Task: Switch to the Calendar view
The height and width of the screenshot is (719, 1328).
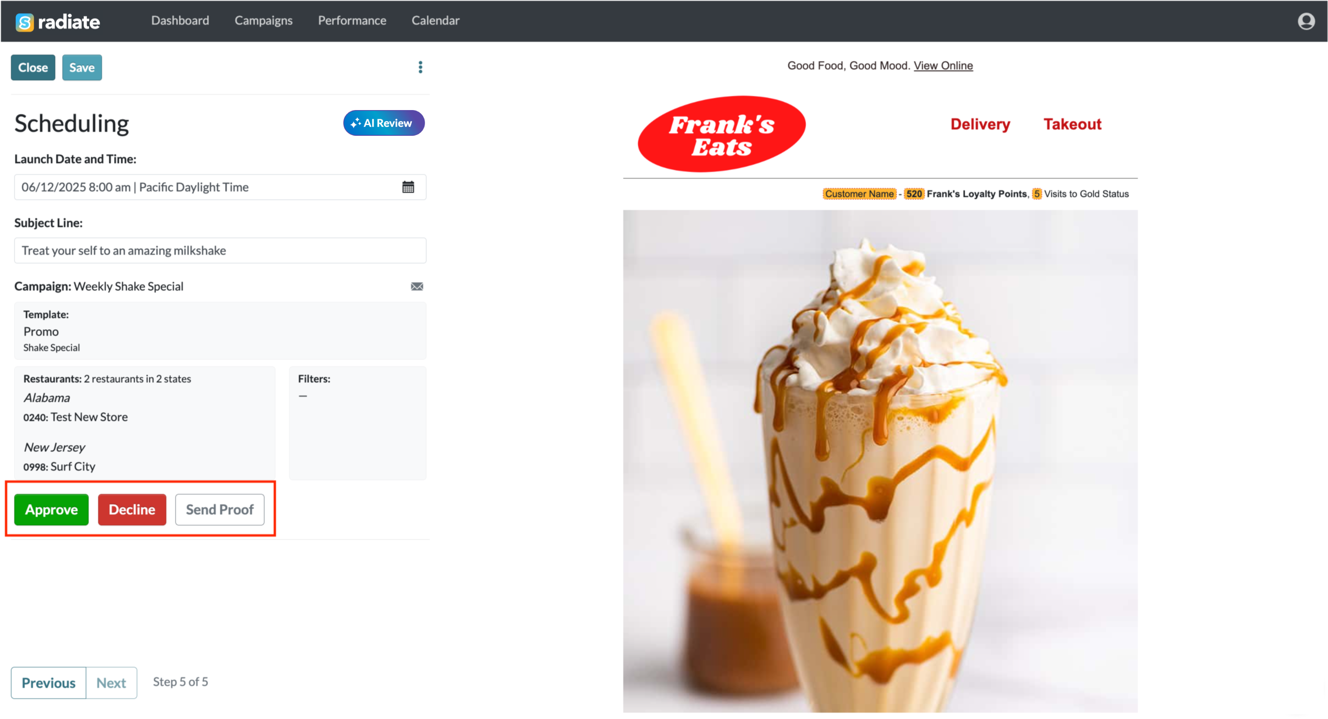Action: 435,20
